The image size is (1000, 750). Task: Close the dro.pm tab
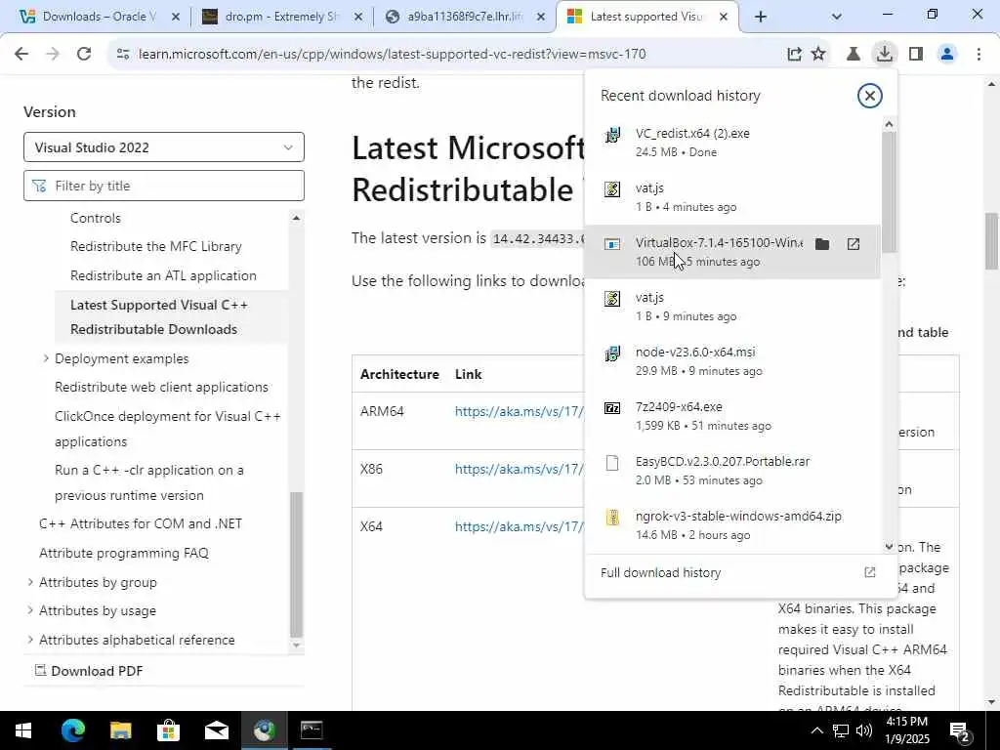click(x=358, y=18)
